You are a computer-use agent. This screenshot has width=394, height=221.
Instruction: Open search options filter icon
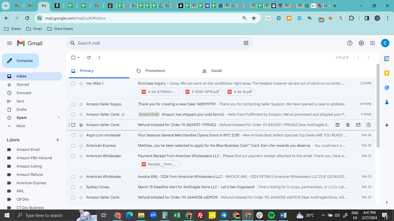click(x=246, y=43)
